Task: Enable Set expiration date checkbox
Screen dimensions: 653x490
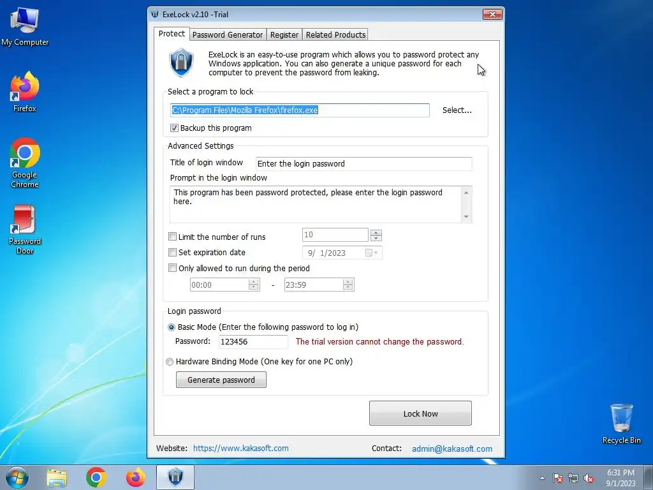Action: 172,253
